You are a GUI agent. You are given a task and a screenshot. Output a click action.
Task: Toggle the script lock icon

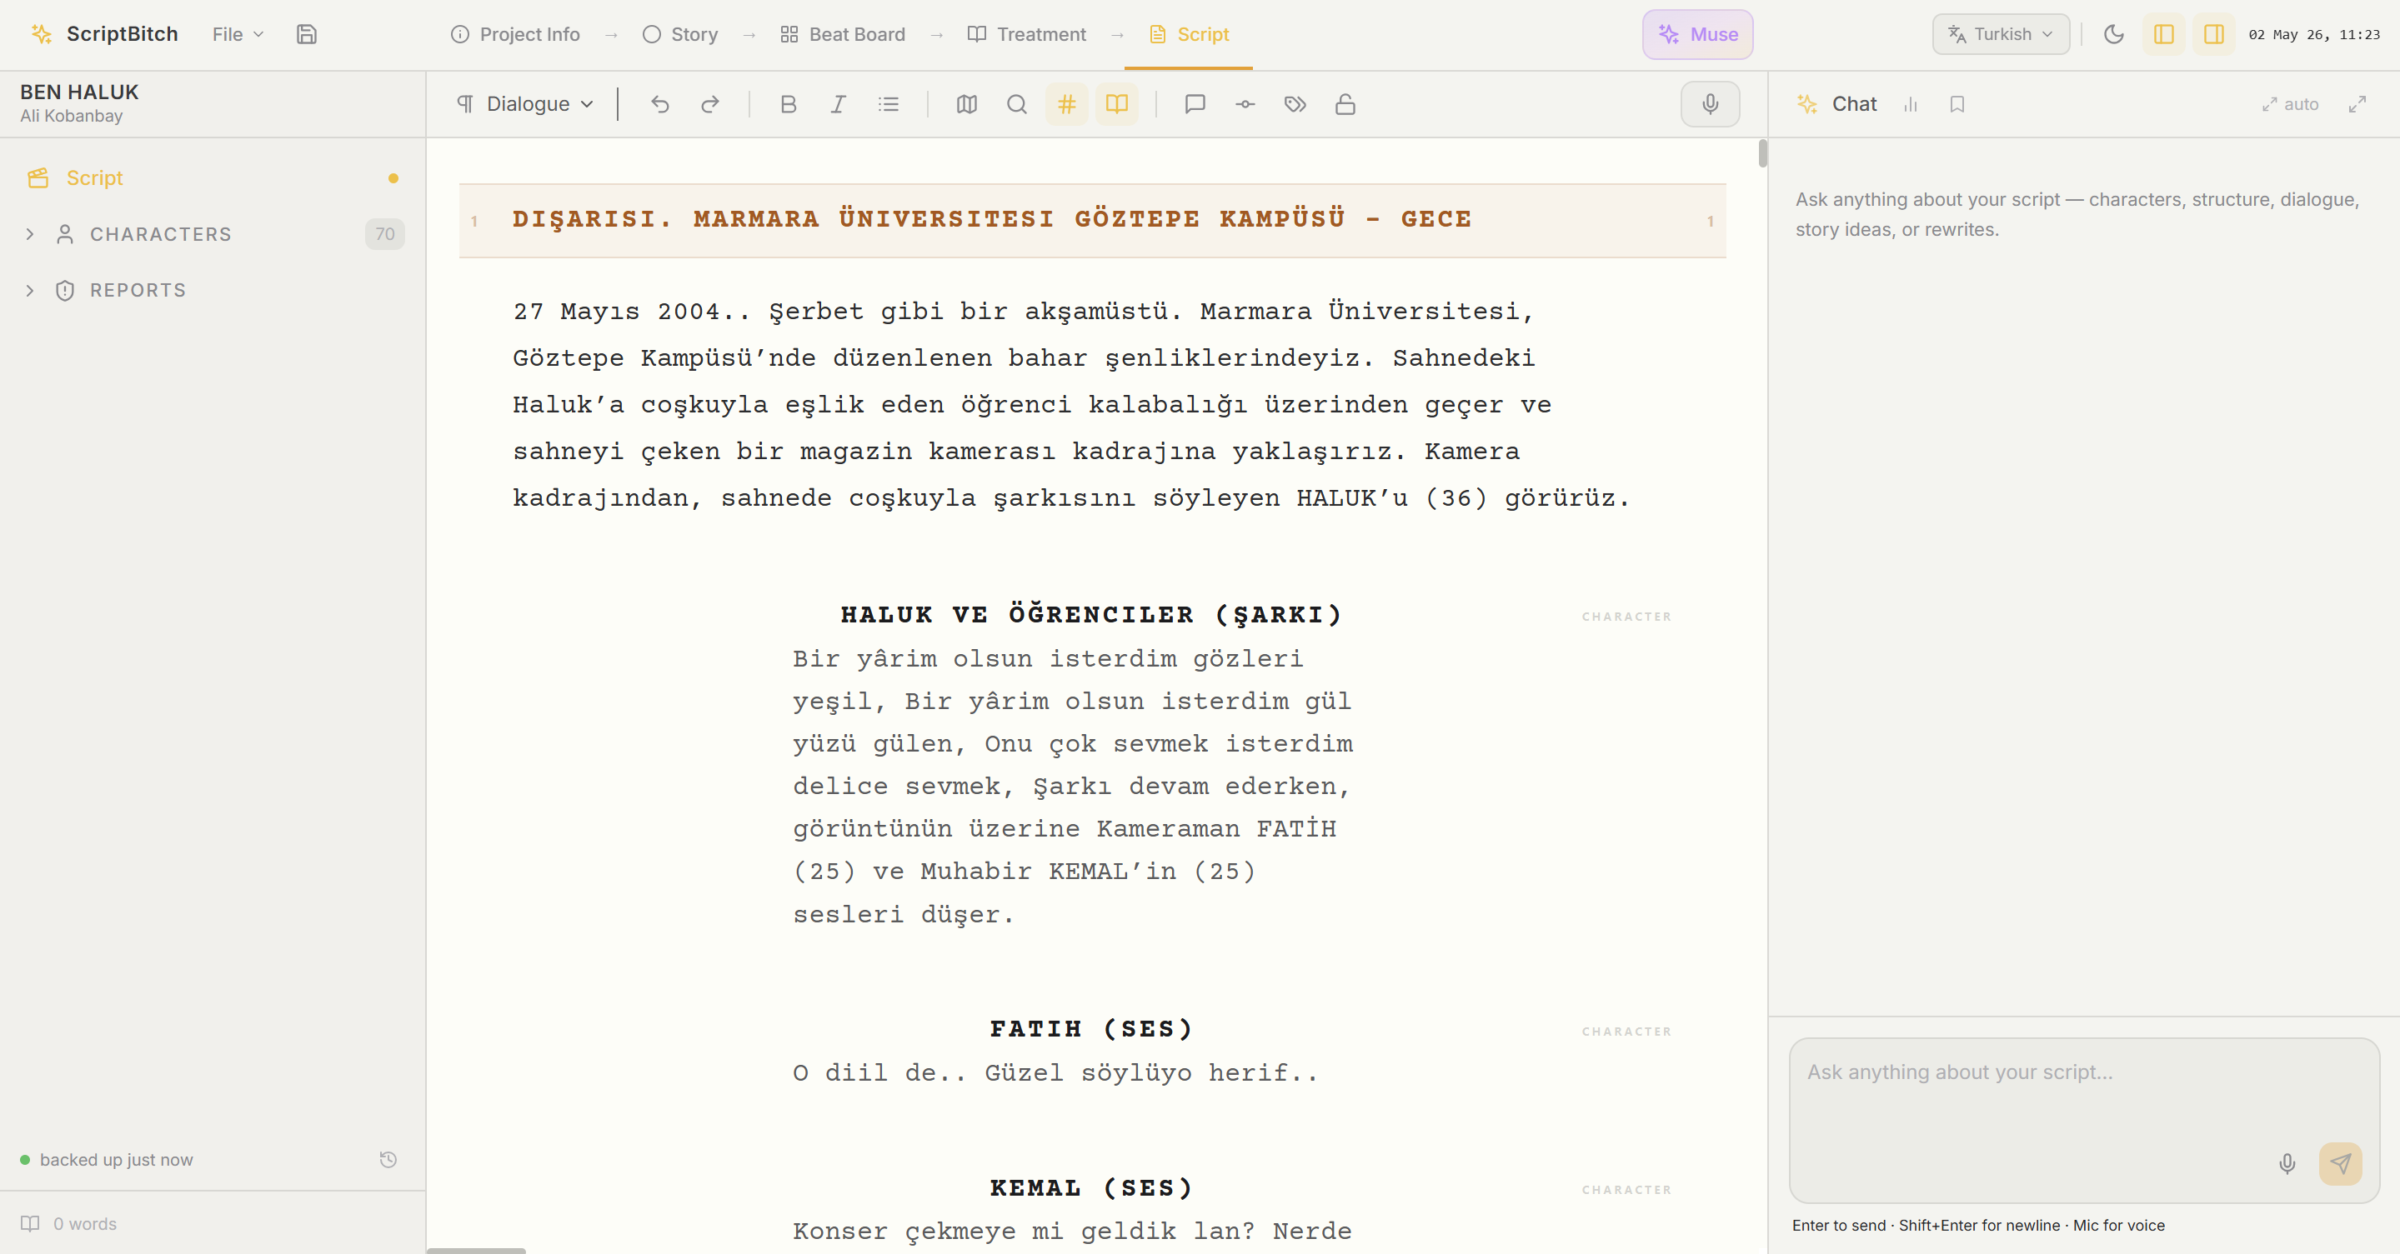[1345, 104]
